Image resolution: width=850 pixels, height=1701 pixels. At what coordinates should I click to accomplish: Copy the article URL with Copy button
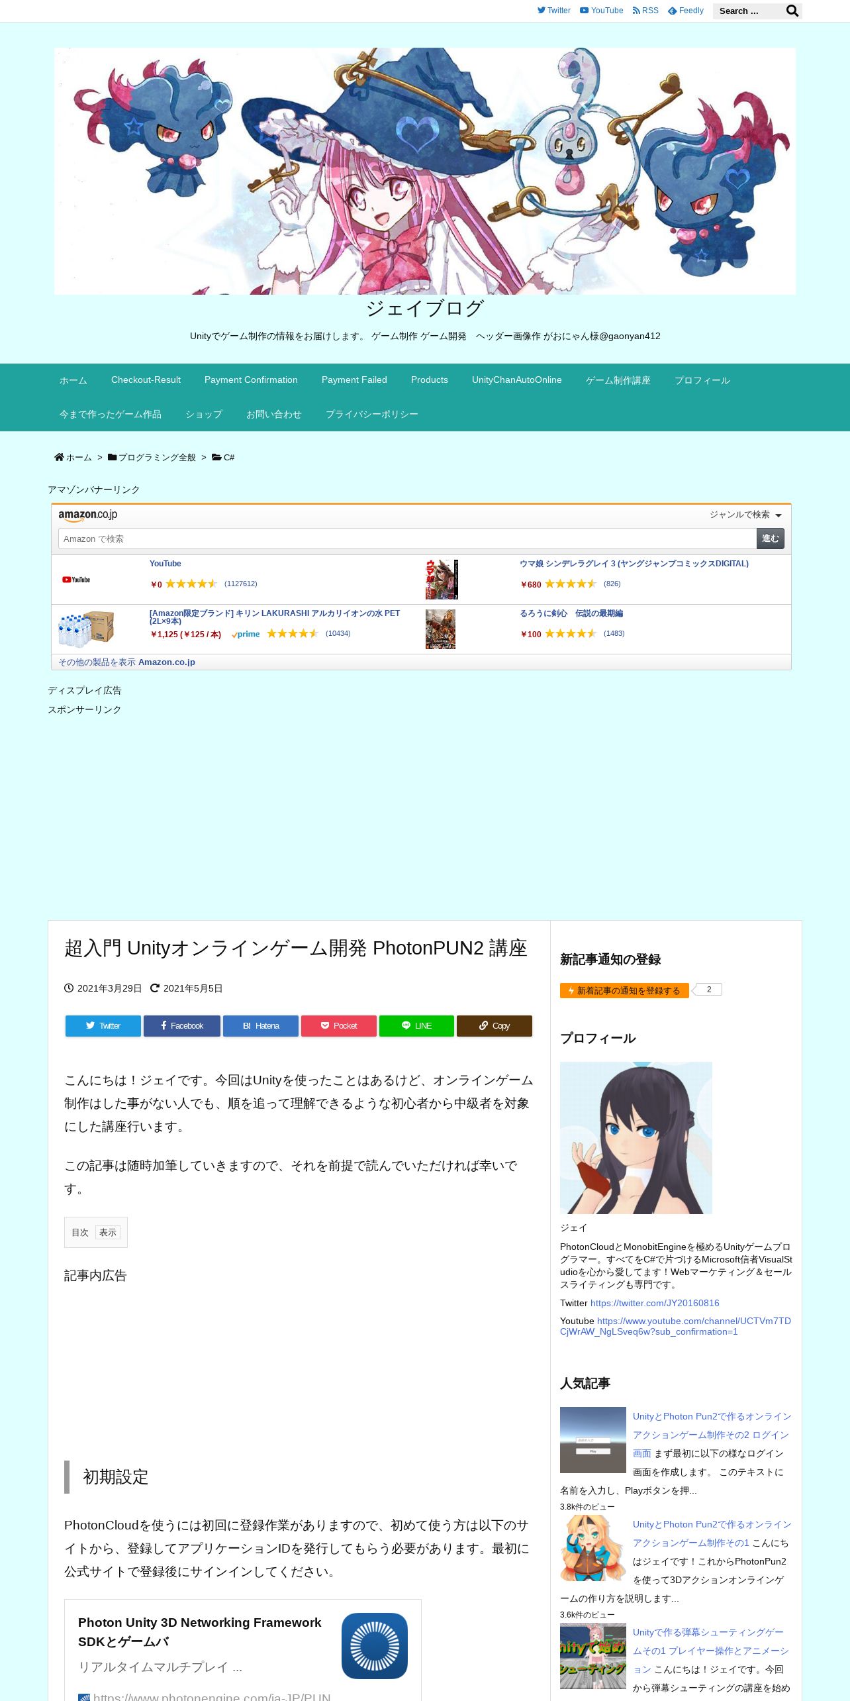495,1026
